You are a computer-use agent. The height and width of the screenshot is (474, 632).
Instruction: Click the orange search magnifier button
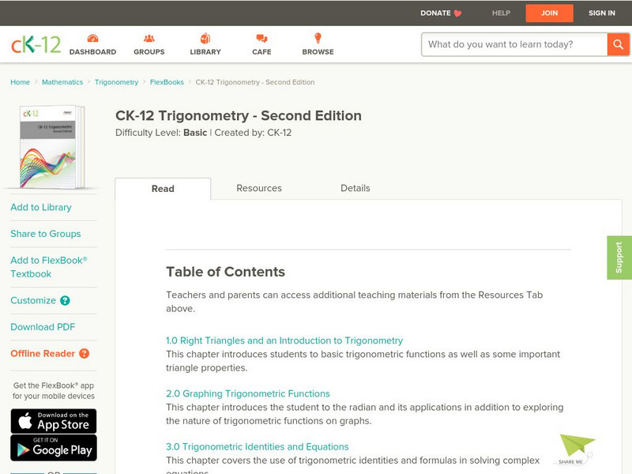click(x=618, y=44)
